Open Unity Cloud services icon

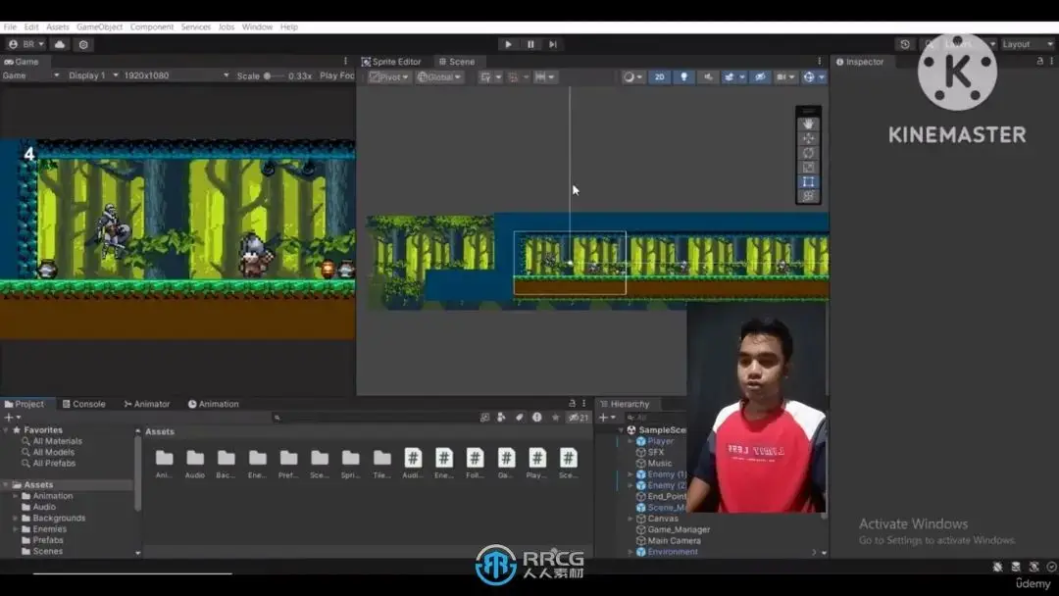tap(60, 44)
